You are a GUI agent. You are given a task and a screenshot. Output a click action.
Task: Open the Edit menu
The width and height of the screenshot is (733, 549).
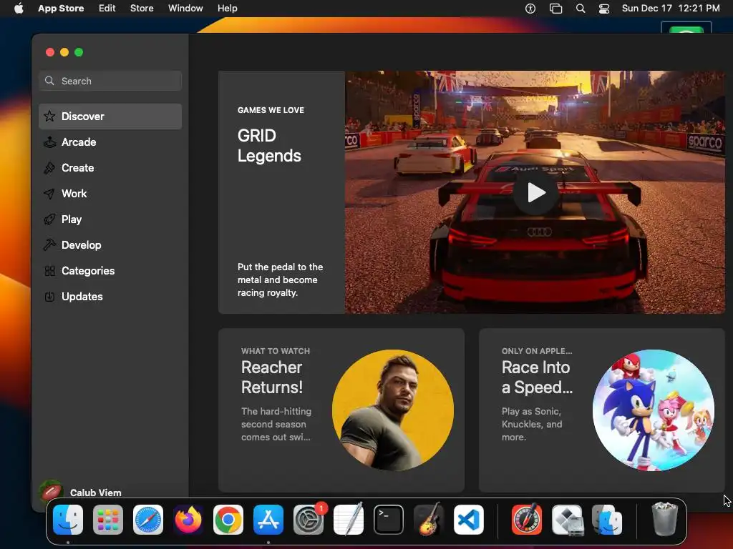point(107,8)
